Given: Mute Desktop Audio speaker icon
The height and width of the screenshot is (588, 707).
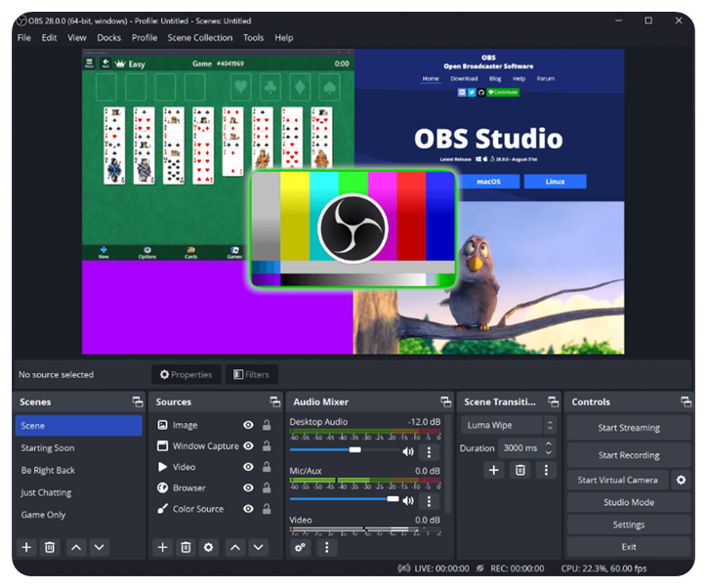Looking at the screenshot, I should coord(408,451).
